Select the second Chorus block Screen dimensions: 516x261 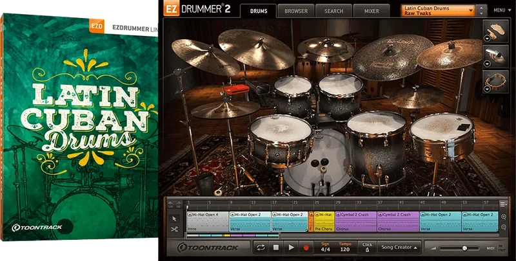[398, 222]
